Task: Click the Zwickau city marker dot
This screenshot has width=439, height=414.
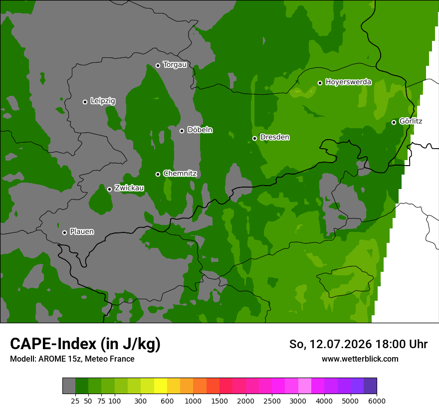Action: tap(109, 189)
